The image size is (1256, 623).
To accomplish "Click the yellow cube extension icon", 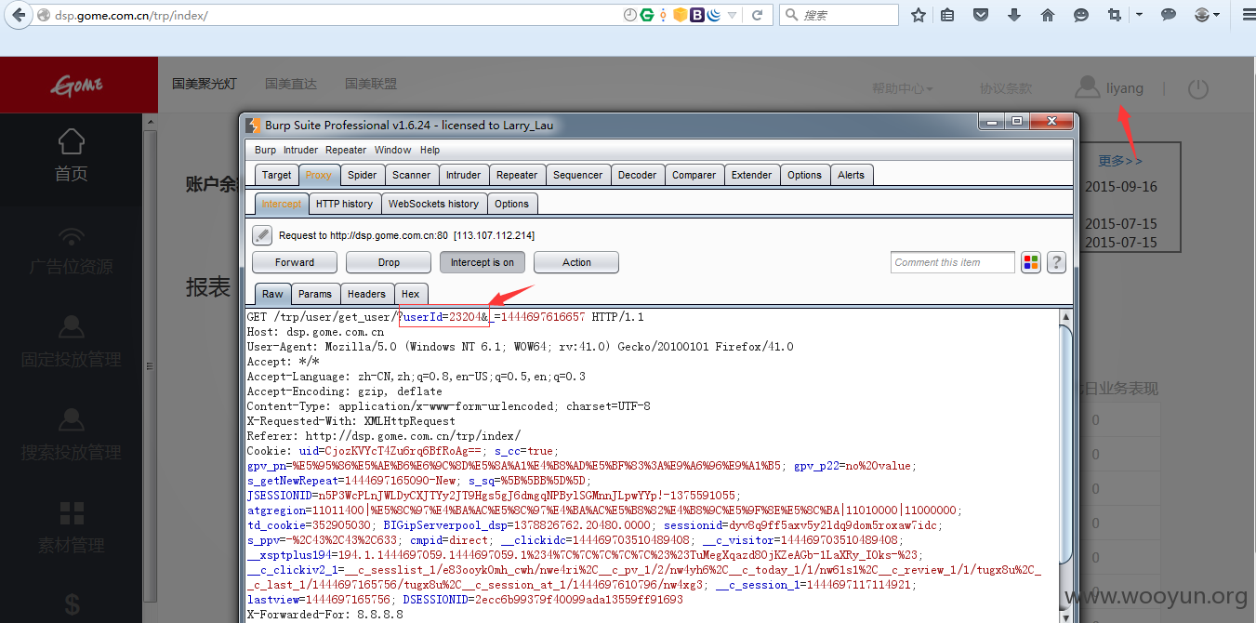I will 680,15.
